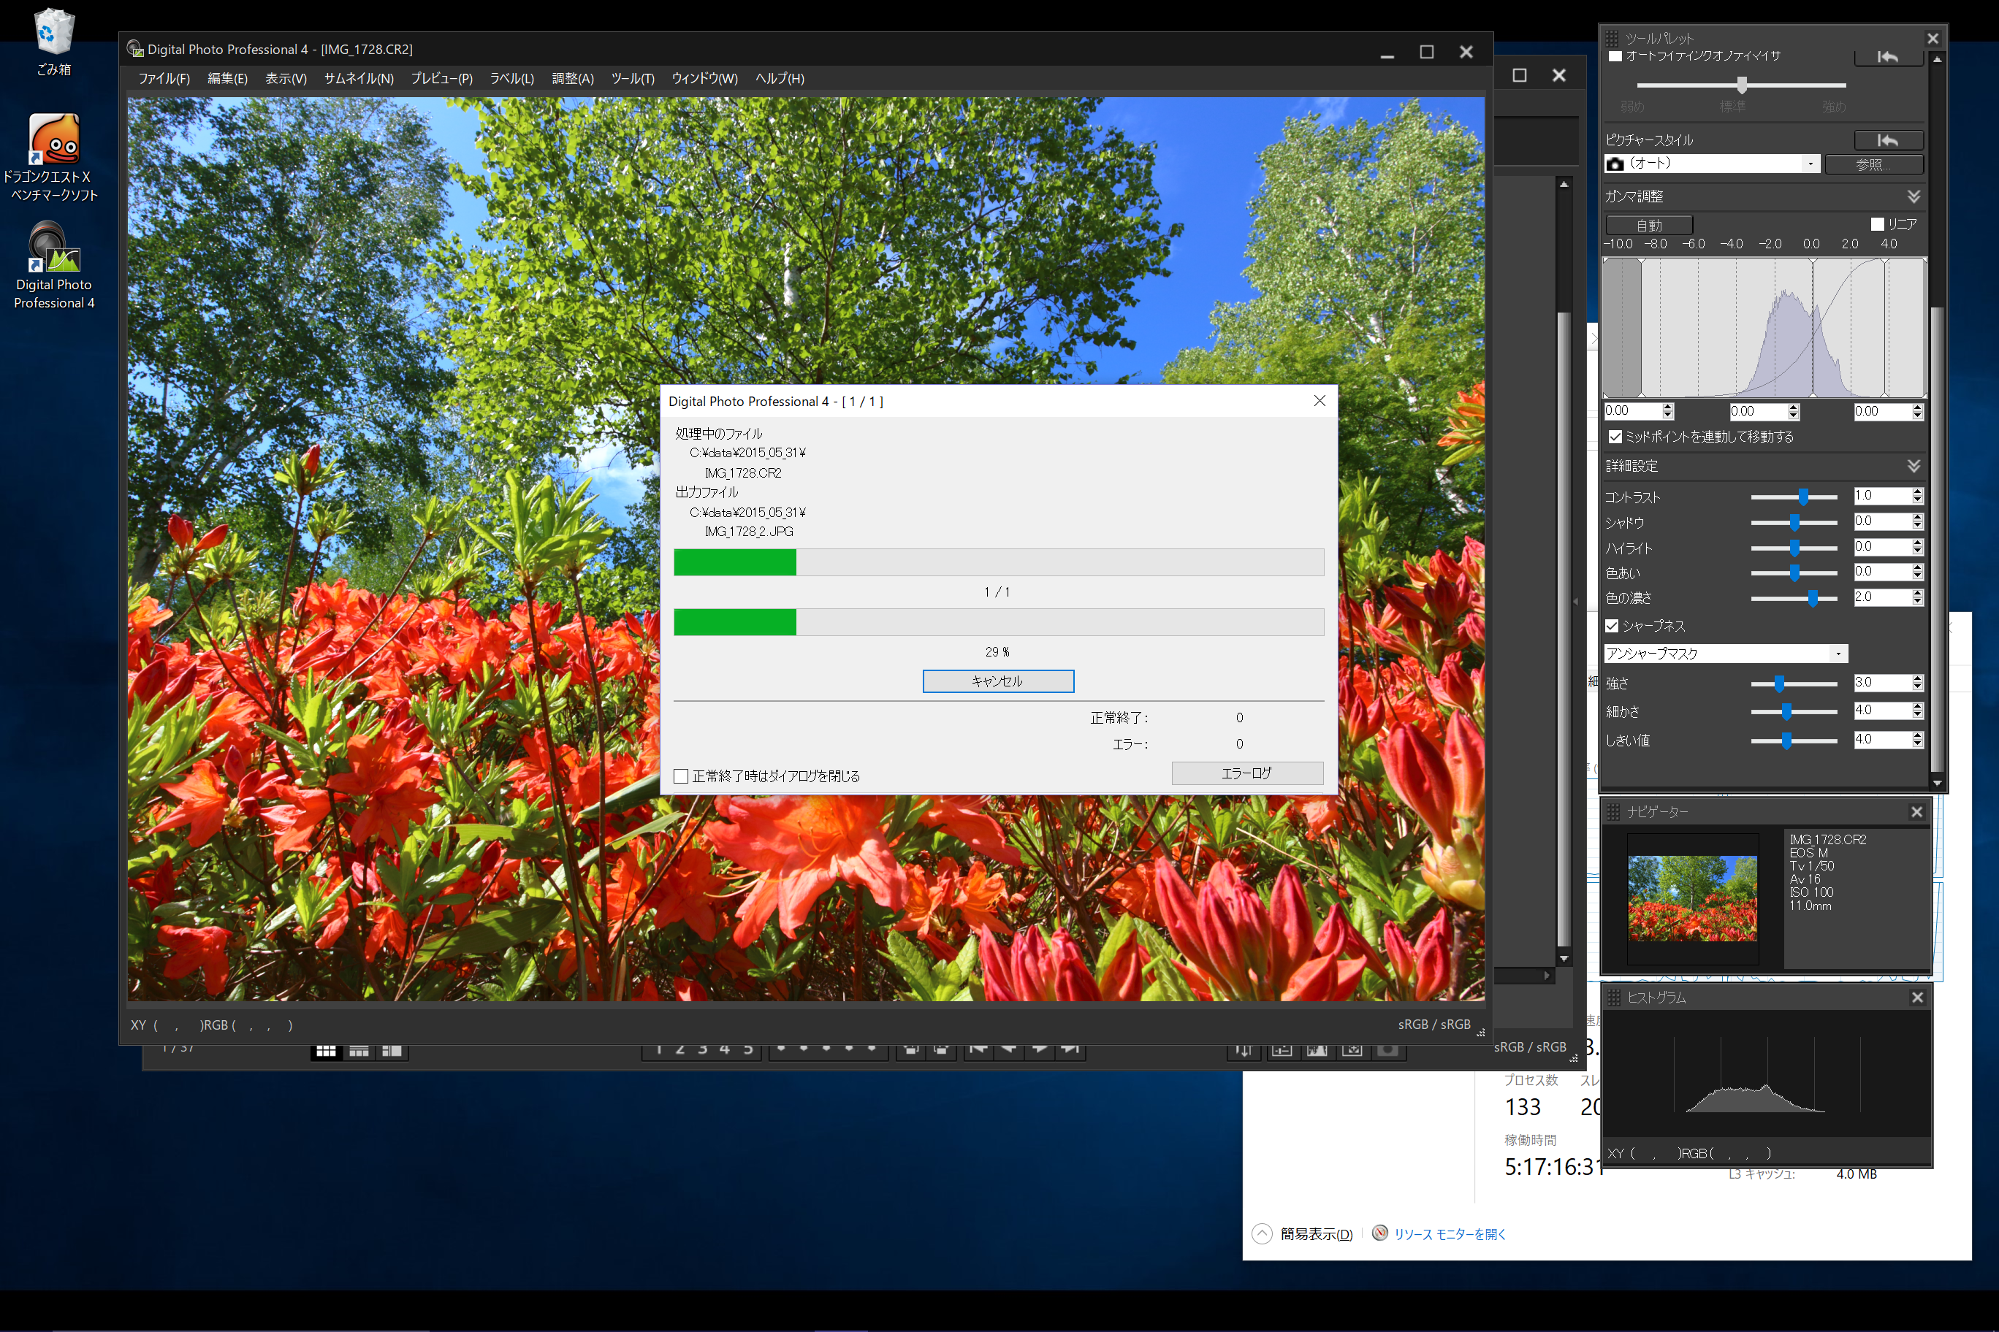Image resolution: width=1999 pixels, height=1332 pixels.
Task: Click the 参照... button for Picture Style
Action: point(1873,164)
